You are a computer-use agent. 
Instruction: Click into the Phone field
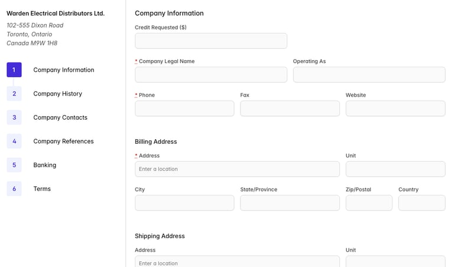coord(184,108)
